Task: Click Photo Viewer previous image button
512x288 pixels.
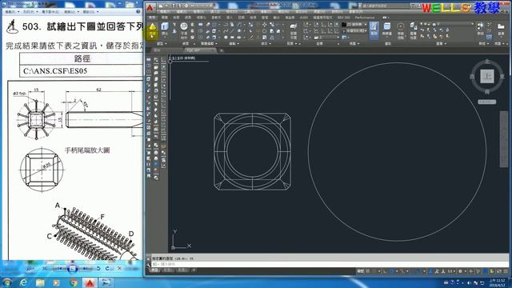Action: 60,269
